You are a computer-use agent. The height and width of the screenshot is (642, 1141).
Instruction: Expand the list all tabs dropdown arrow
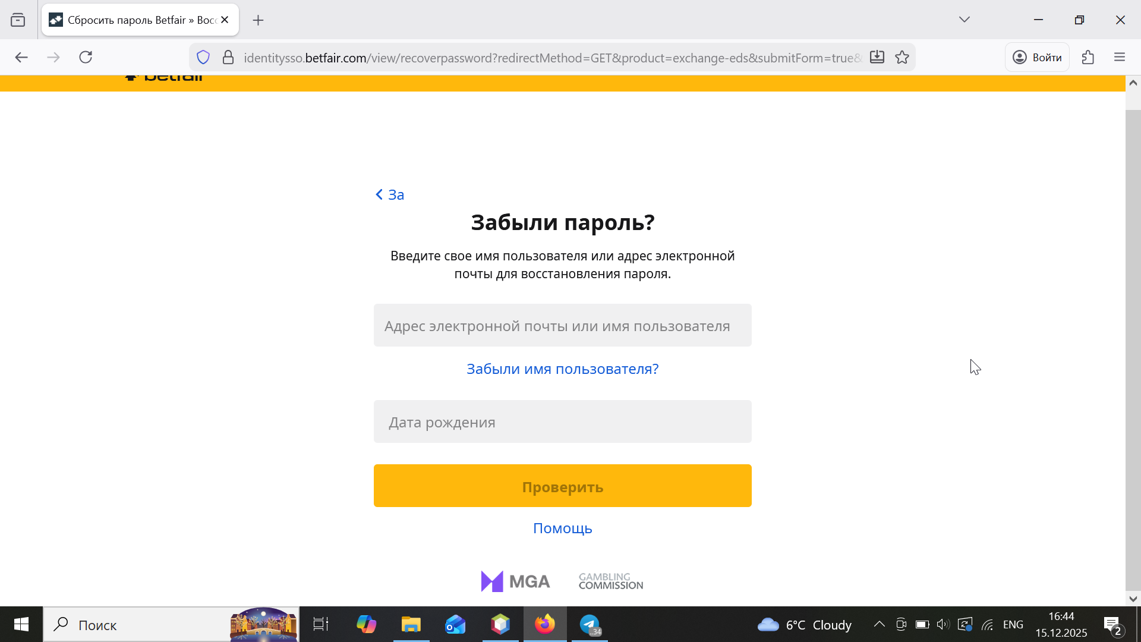[965, 20]
